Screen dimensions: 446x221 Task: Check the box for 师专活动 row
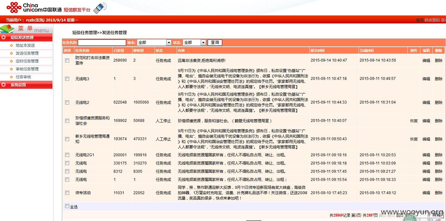(x=67, y=193)
